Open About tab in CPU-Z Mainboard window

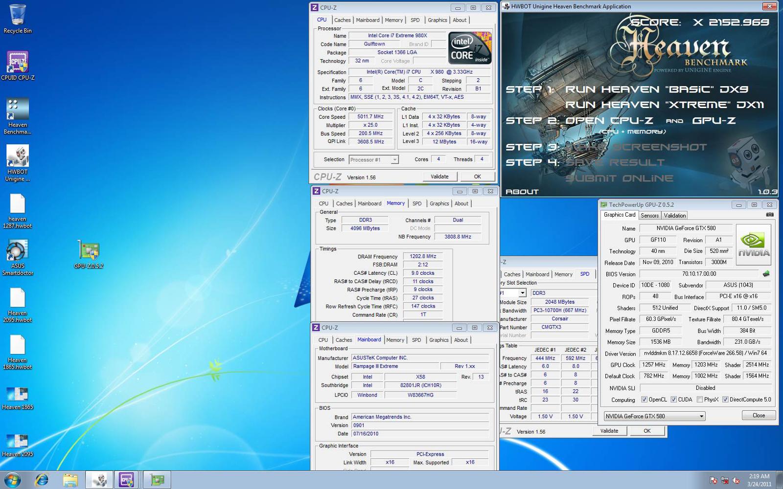point(461,340)
